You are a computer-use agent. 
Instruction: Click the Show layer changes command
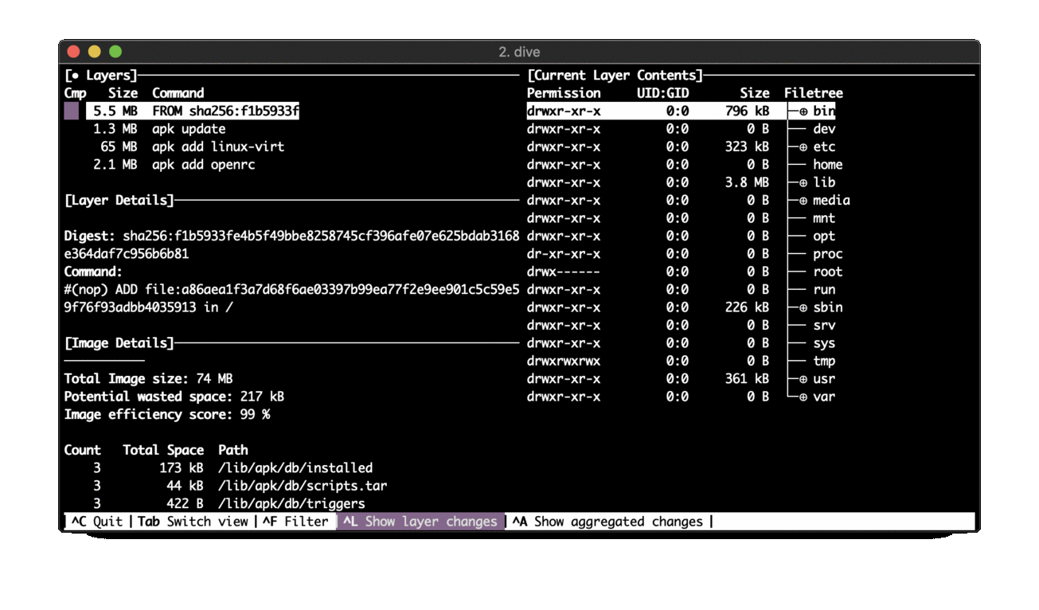click(x=420, y=522)
